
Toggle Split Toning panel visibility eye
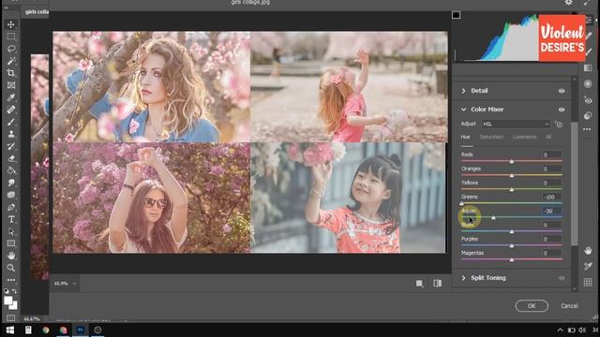click(562, 278)
